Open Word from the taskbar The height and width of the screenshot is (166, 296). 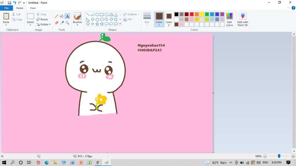point(72,163)
